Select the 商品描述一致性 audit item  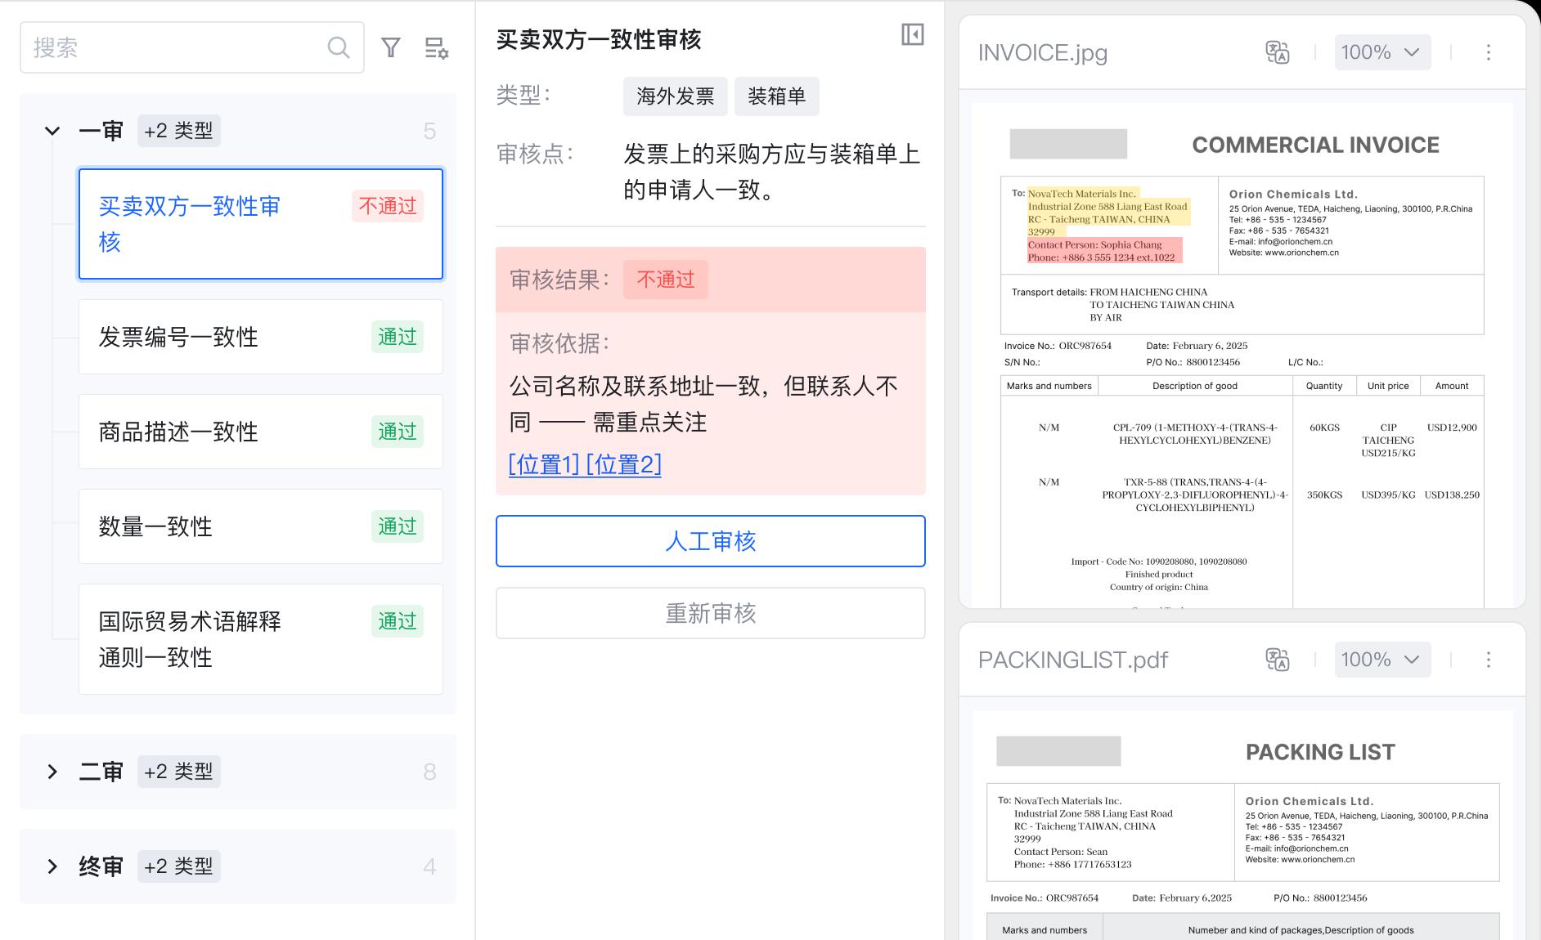coord(260,432)
